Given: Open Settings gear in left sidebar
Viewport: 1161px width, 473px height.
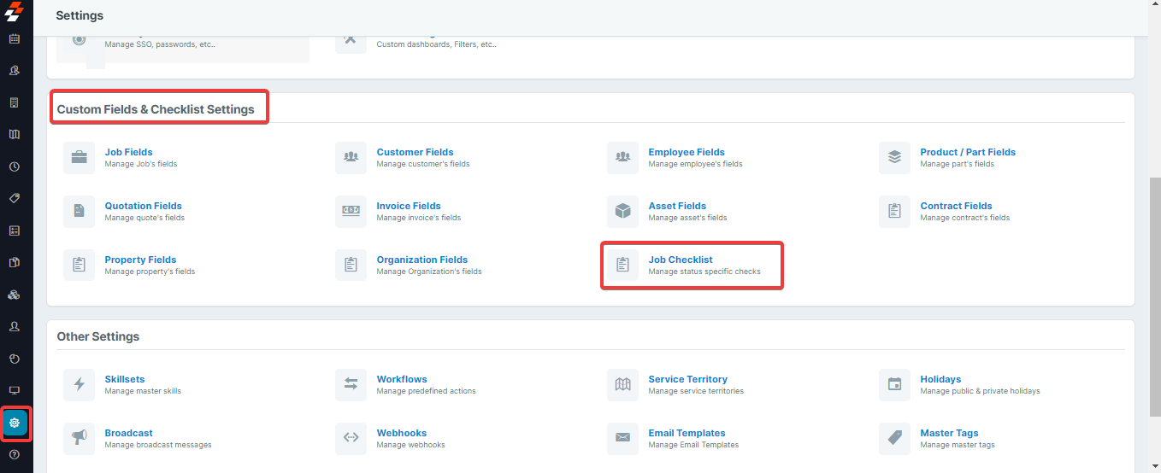Looking at the screenshot, I should coord(15,423).
